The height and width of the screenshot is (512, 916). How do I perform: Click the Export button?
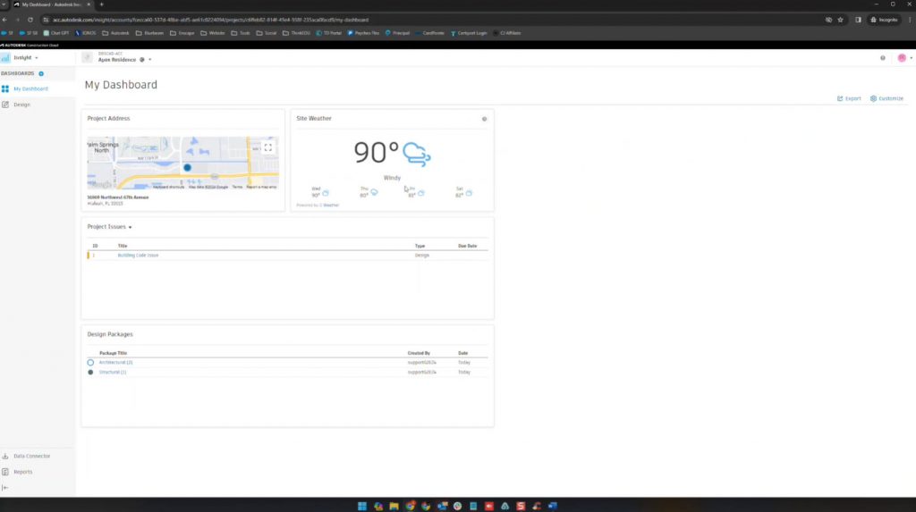849,98
